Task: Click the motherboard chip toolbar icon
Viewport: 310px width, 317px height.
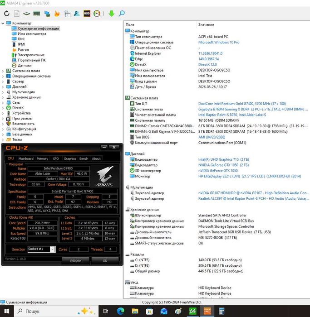Action: point(26,14)
